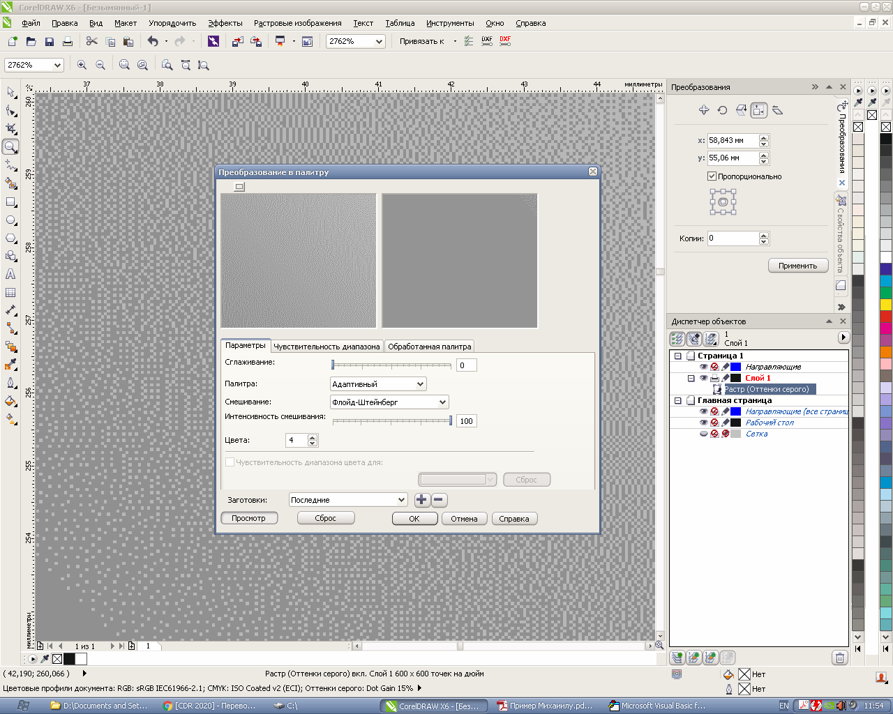Click the add preset plus button
The width and height of the screenshot is (893, 714).
pyautogui.click(x=421, y=500)
